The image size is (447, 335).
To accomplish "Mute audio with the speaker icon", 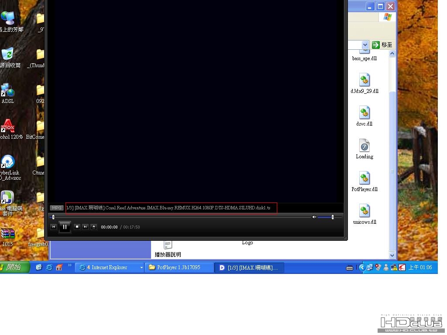I will [x=314, y=217].
